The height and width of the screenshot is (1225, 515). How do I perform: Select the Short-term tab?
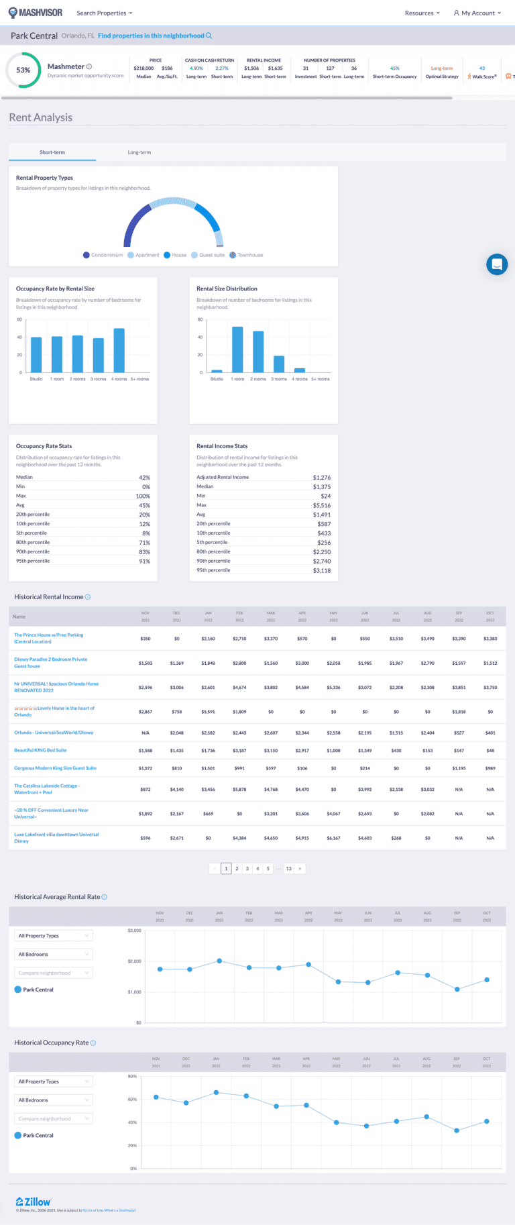coord(52,152)
